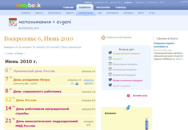This screenshot has width=188, height=130.
Task: Click the вперед navigation link
Action: [19, 53]
